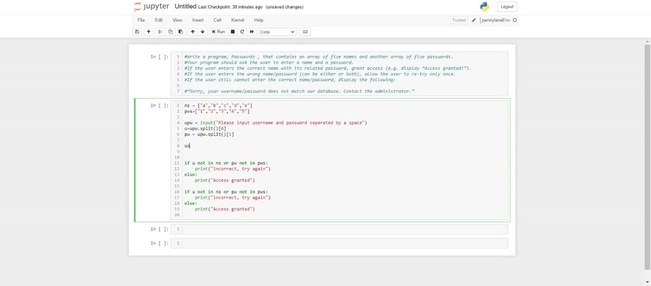The width and height of the screenshot is (651, 286).
Task: Restart kernel and run all cells icon
Action: coord(252,32)
